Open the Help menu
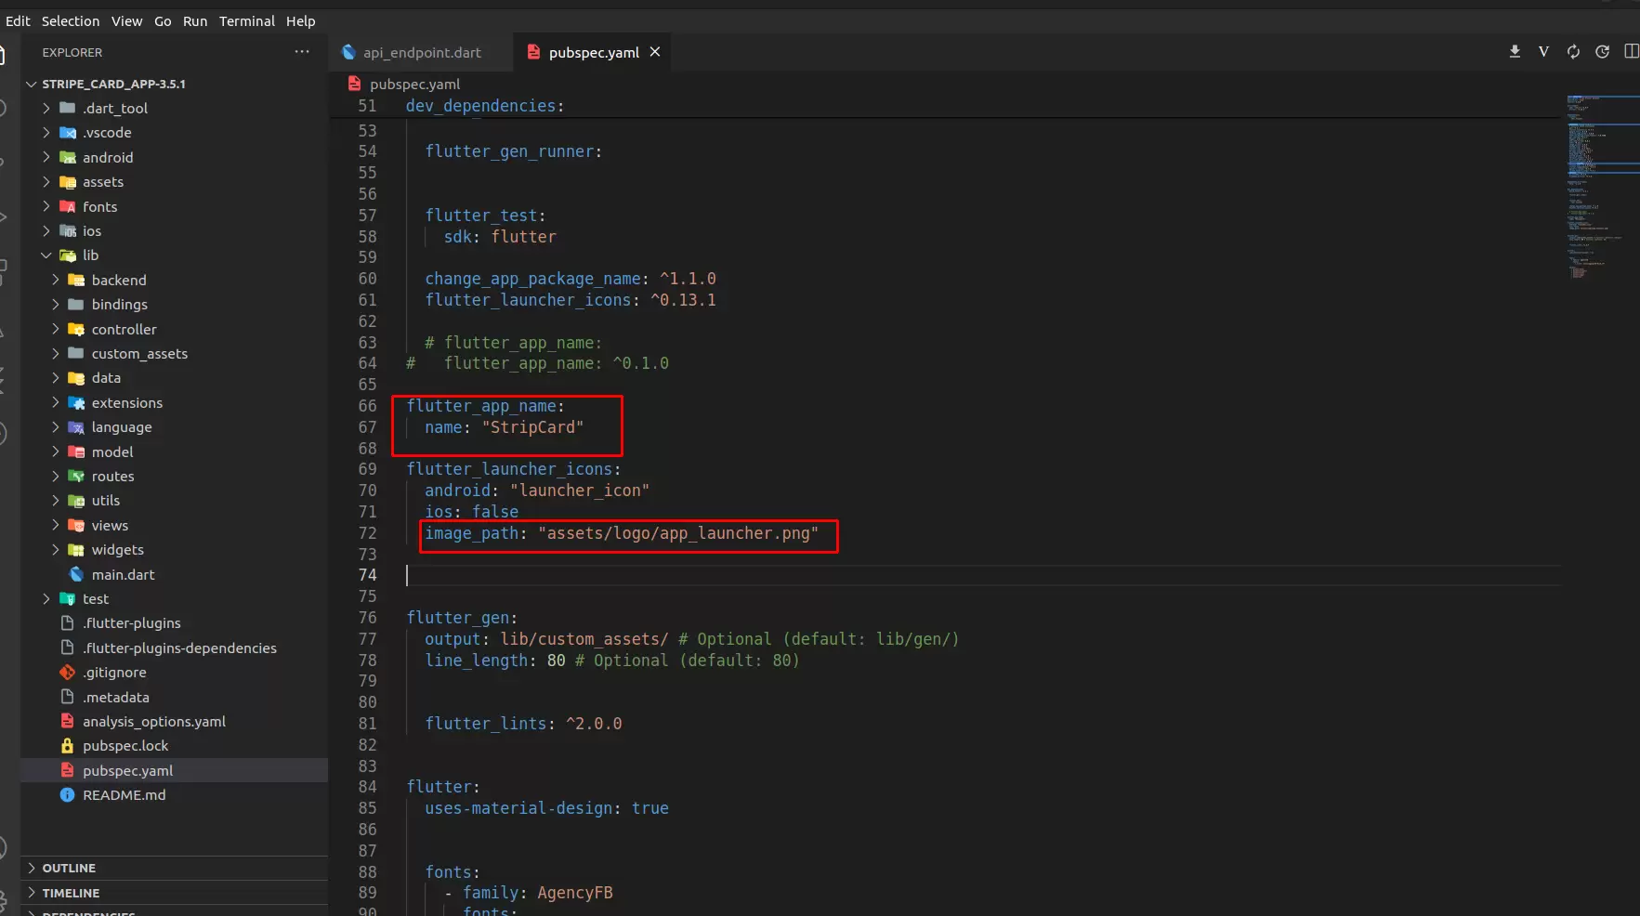 click(x=301, y=20)
